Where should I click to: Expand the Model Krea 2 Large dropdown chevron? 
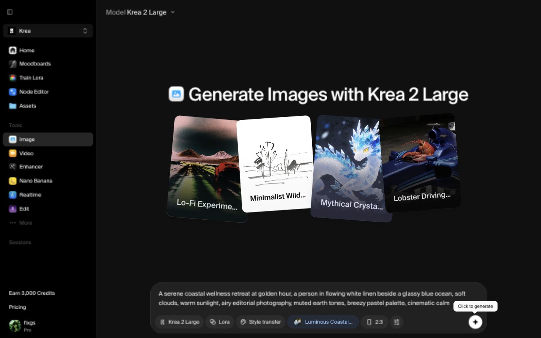coord(173,12)
